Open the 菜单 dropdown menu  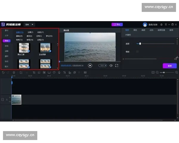coord(29,24)
